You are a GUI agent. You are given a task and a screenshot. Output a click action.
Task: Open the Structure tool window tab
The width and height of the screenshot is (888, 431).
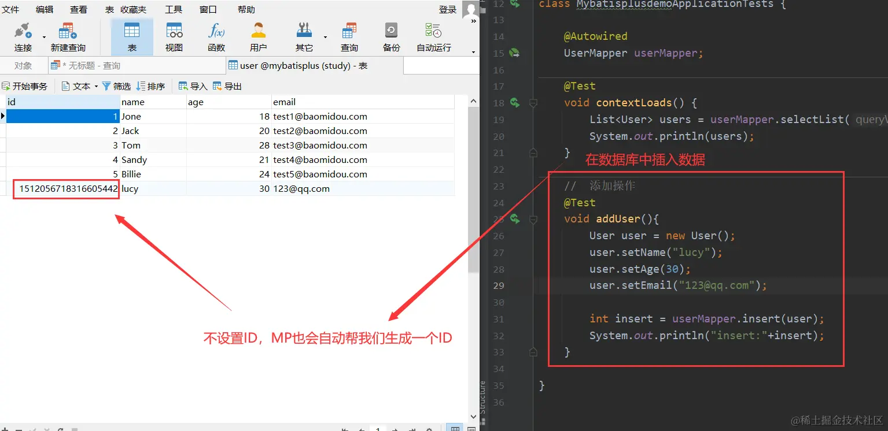tap(483, 396)
